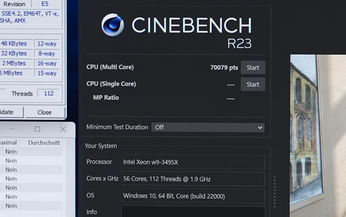
Task: Click the Revision value E5 in CPU-Z
Action: (45, 4)
